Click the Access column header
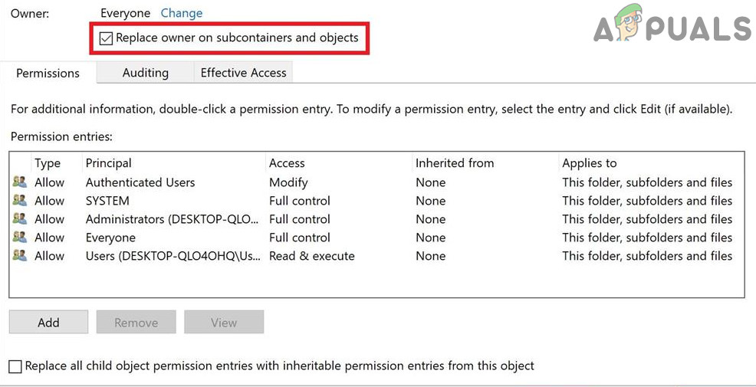 pyautogui.click(x=287, y=163)
